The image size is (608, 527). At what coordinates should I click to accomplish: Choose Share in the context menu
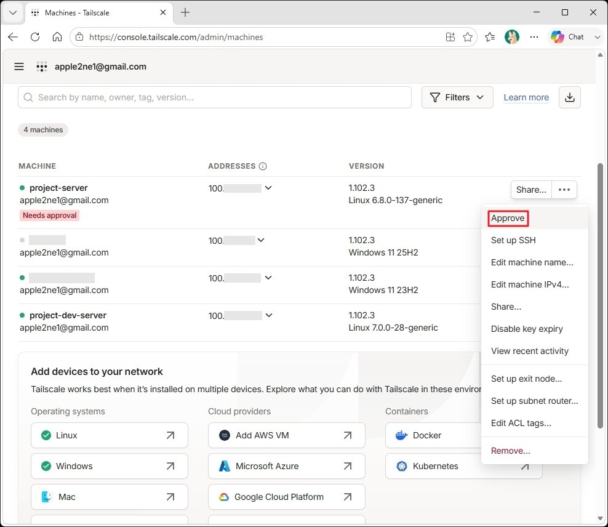click(535, 307)
